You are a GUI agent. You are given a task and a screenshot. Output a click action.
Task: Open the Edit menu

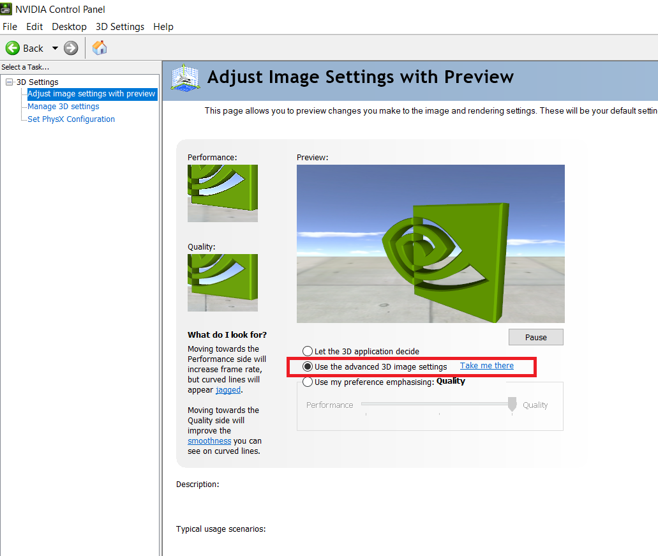pos(34,27)
